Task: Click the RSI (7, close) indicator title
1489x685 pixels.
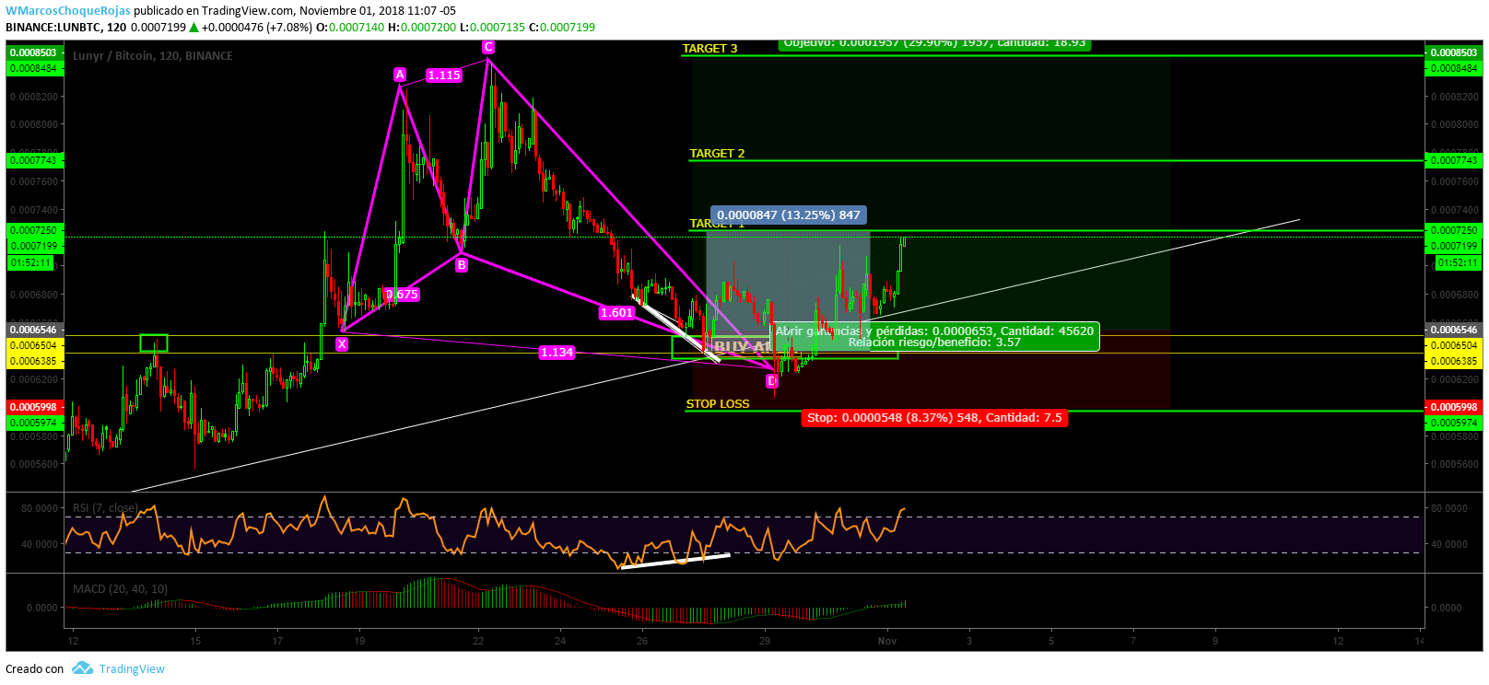Action: tap(105, 508)
